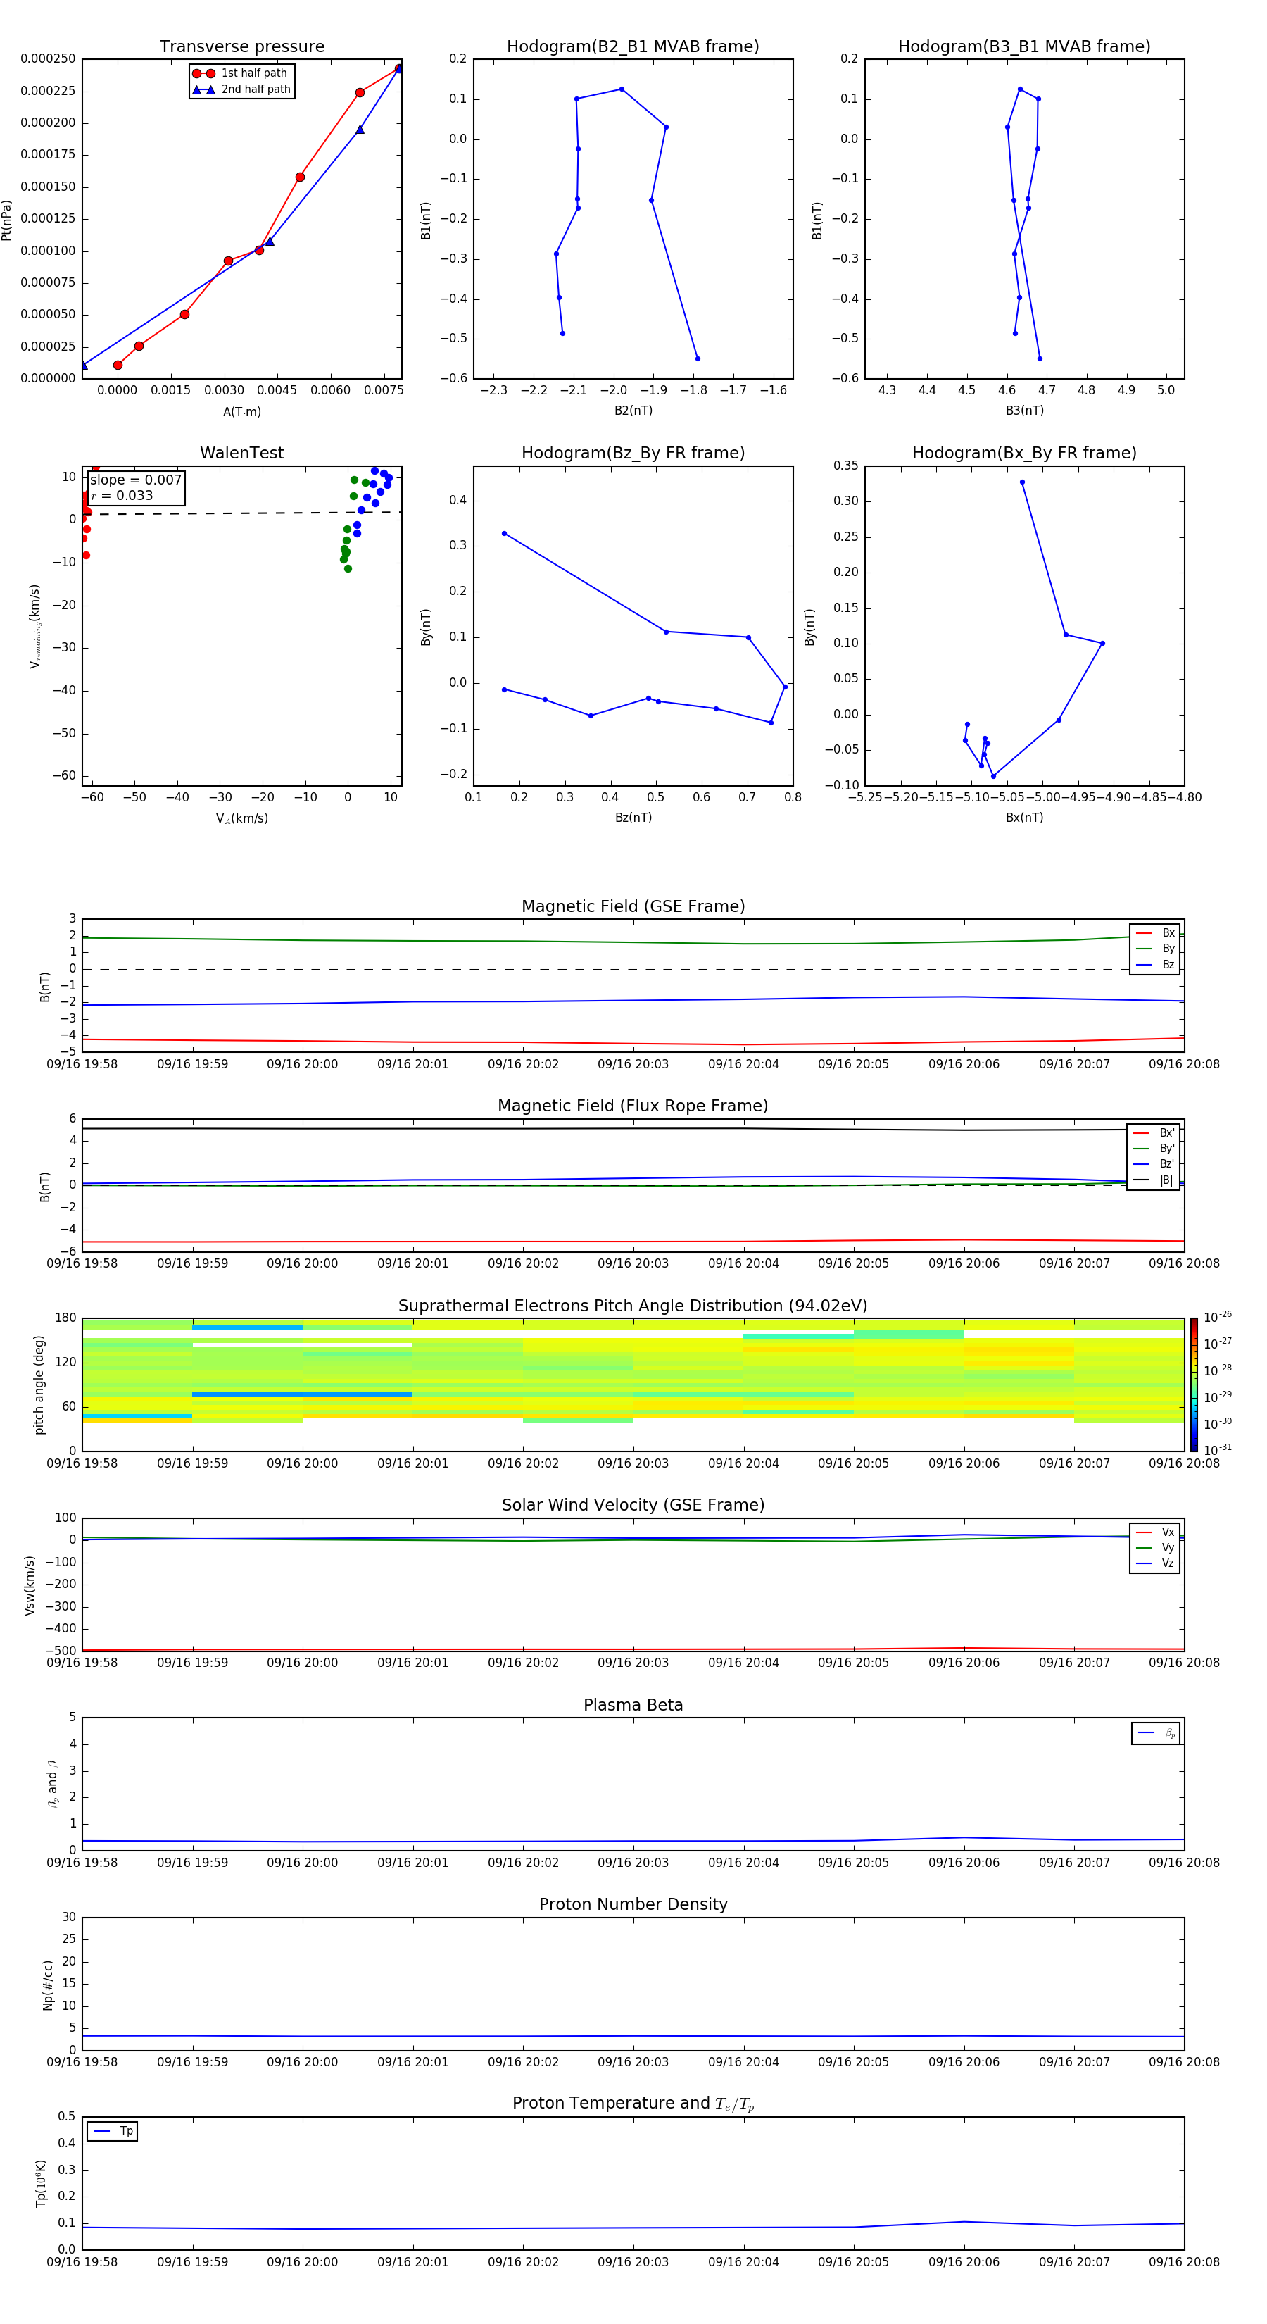Click the 'B3(nT)' axis label
Viewport: 1267px width, 2324px height.
[1024, 411]
